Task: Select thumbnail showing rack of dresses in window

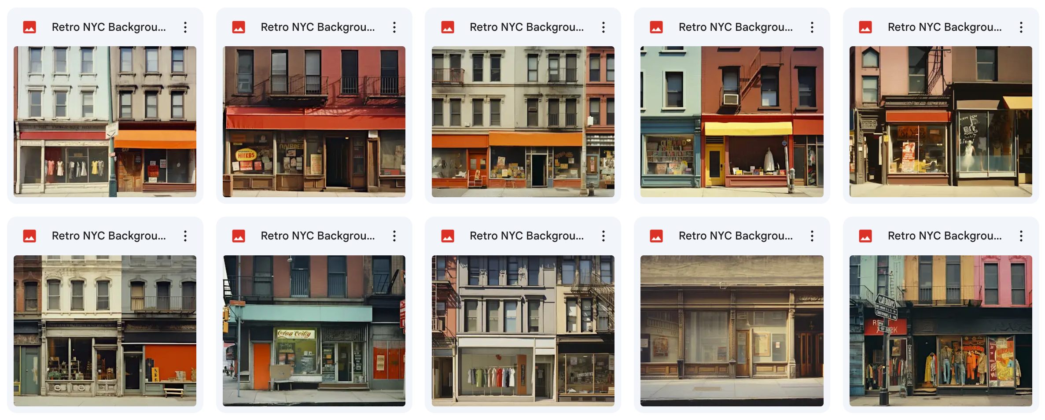Action: pos(523,331)
